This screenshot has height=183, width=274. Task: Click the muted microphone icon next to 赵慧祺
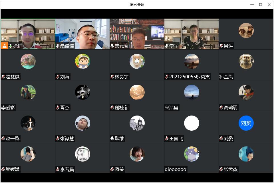3,77
